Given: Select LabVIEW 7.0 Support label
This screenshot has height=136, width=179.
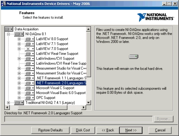Looking at the screenshot, I should coord(52,49).
